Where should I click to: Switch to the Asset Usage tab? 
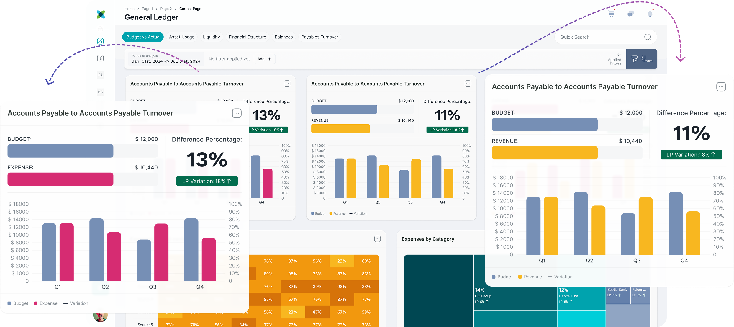(x=181, y=37)
